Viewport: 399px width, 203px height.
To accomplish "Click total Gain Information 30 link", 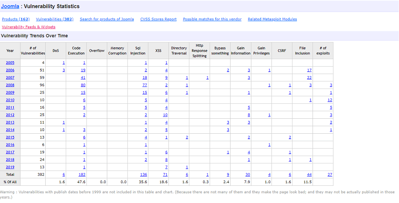I will click(x=248, y=175).
